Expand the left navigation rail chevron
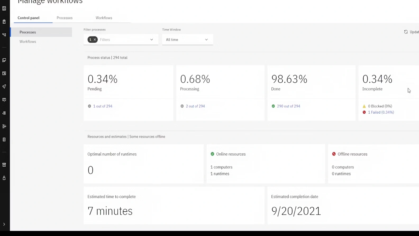 pyautogui.click(x=4, y=224)
